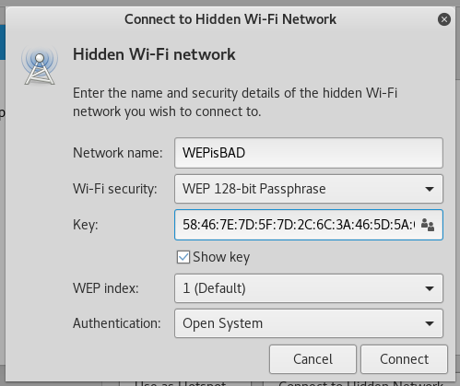This screenshot has width=460, height=386.
Task: Click the Network name: label
Action: point(118,153)
